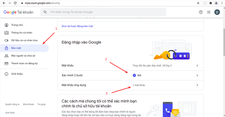
Task: Bookmark this page with the star icon
Action: [x=198, y=3]
